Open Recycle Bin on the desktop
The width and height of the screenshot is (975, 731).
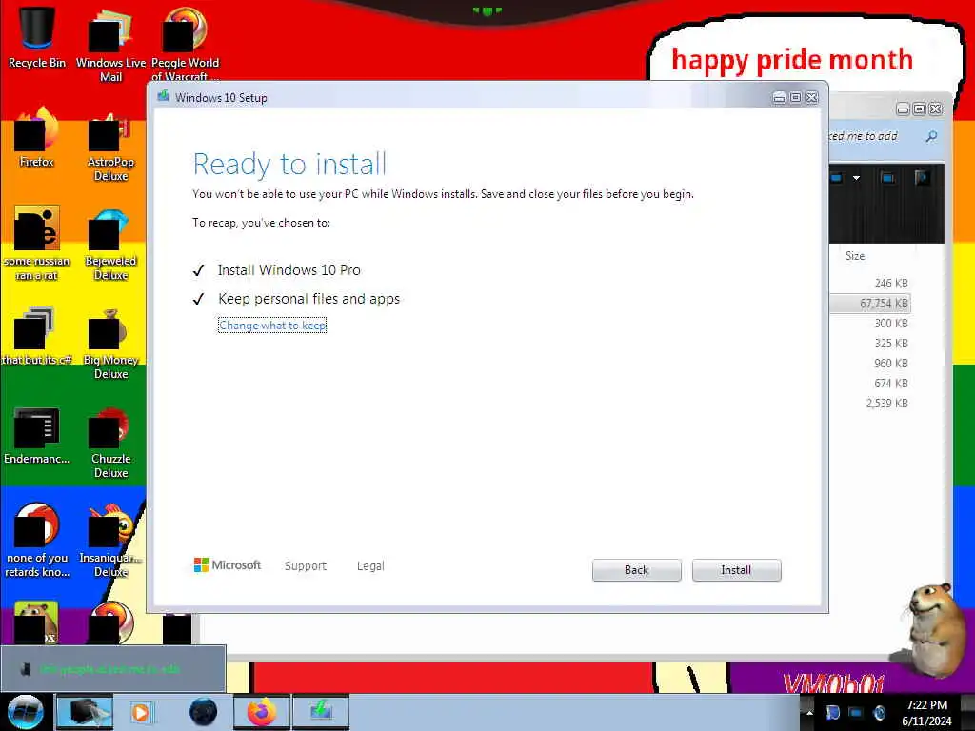(x=37, y=37)
